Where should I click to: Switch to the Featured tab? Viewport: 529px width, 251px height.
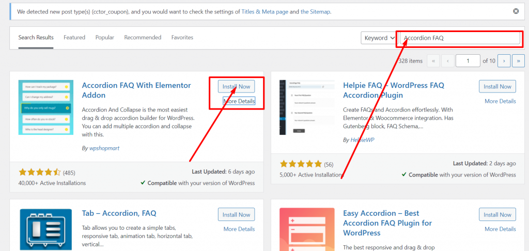click(x=74, y=38)
